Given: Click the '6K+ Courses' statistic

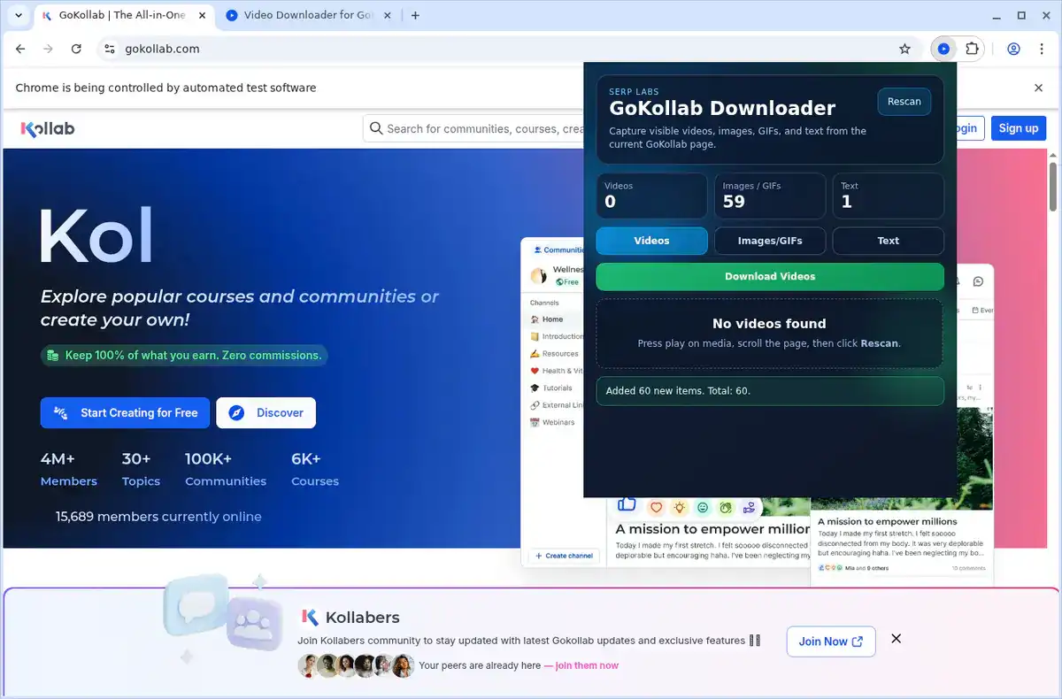Looking at the screenshot, I should coord(315,470).
